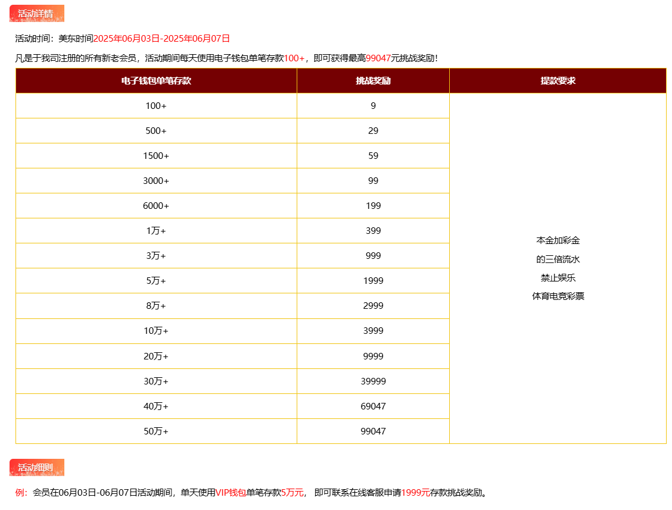This screenshot has width=672, height=510.
Task: Select the 40万+ deposit cell
Action: 156,406
